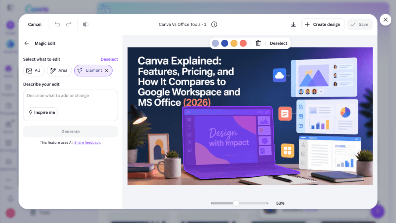The width and height of the screenshot is (396, 223).
Task: Pick the dark blue color swatch
Action: tap(225, 43)
